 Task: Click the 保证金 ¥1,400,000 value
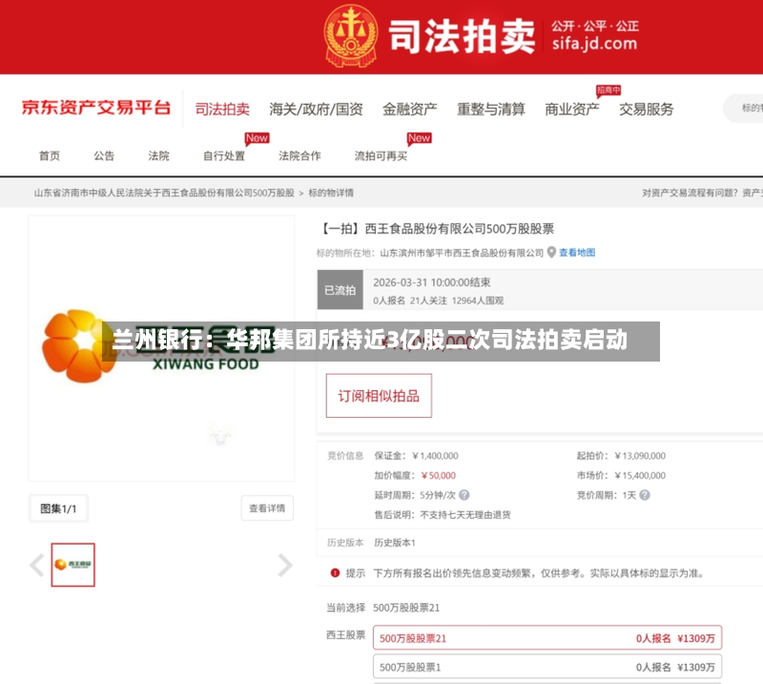point(435,456)
